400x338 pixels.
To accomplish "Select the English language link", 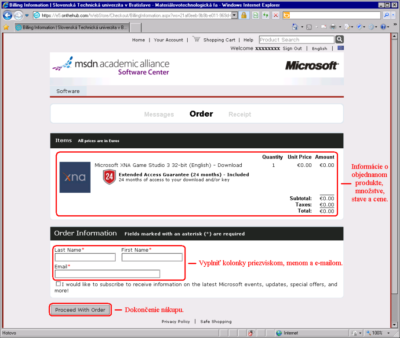I will (320, 48).
